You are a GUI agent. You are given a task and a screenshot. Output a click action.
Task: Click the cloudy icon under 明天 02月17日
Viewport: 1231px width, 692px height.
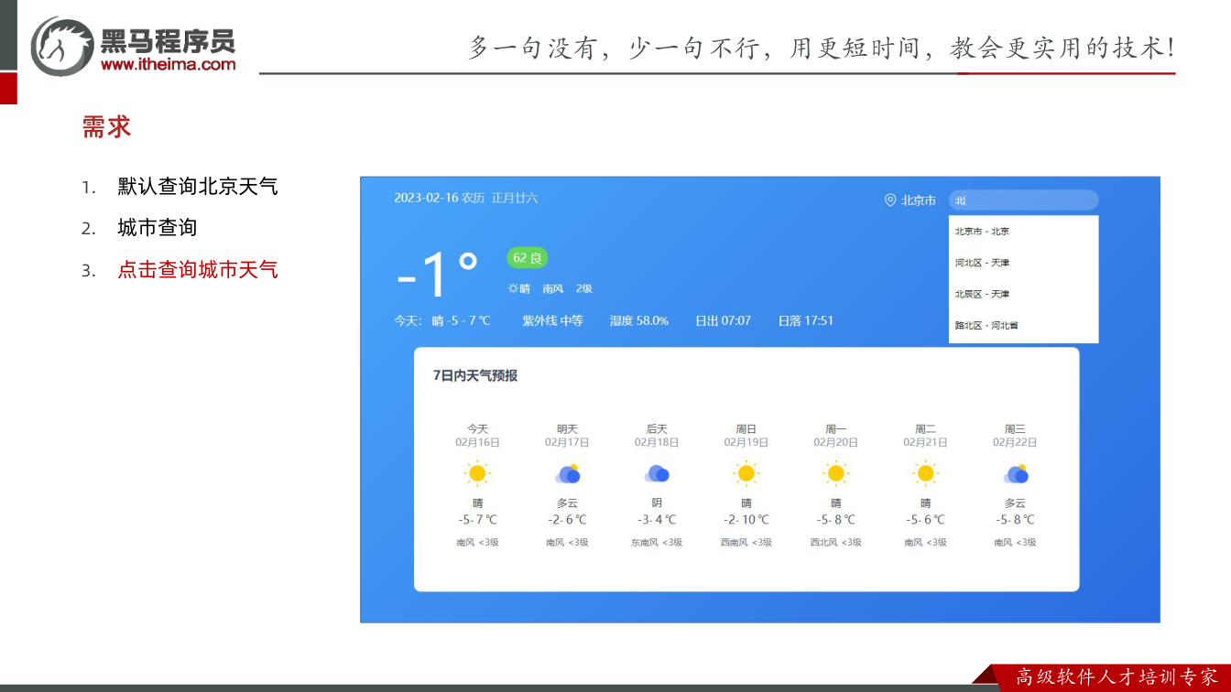click(x=568, y=474)
